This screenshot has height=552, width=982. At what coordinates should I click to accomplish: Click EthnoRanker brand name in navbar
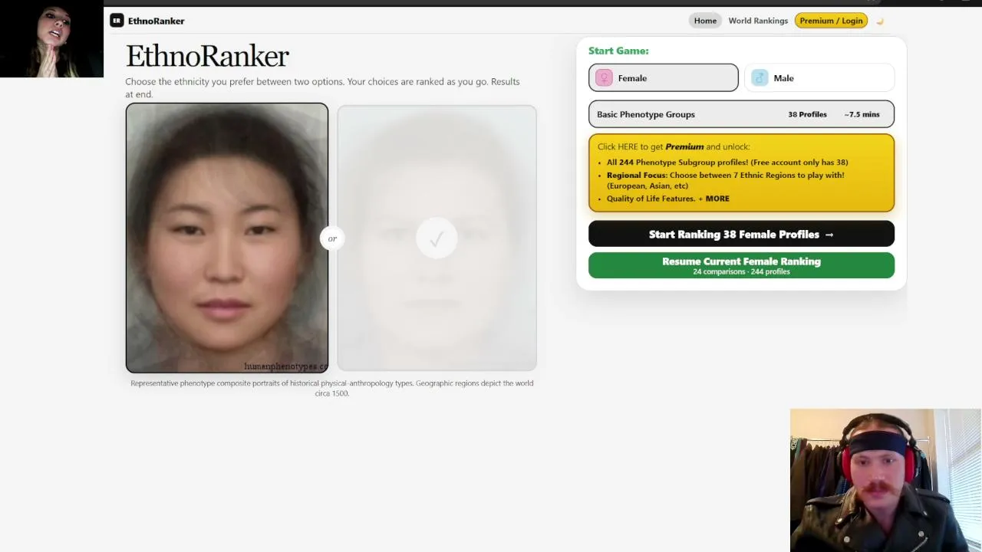tap(157, 21)
